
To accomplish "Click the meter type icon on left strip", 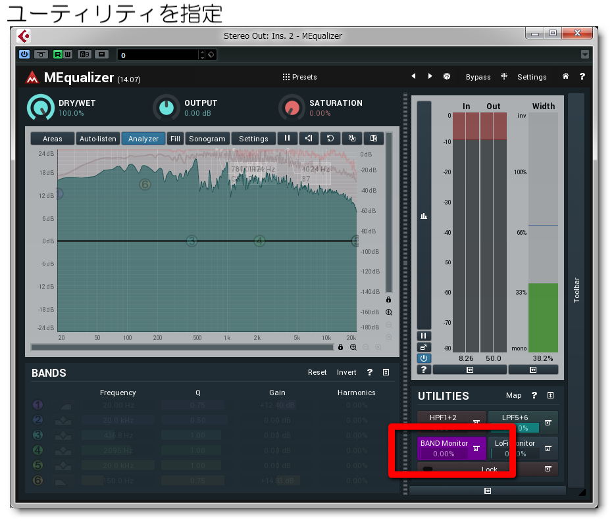I will coord(424,216).
